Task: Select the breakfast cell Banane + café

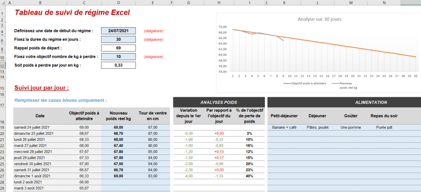Action: click(284, 127)
